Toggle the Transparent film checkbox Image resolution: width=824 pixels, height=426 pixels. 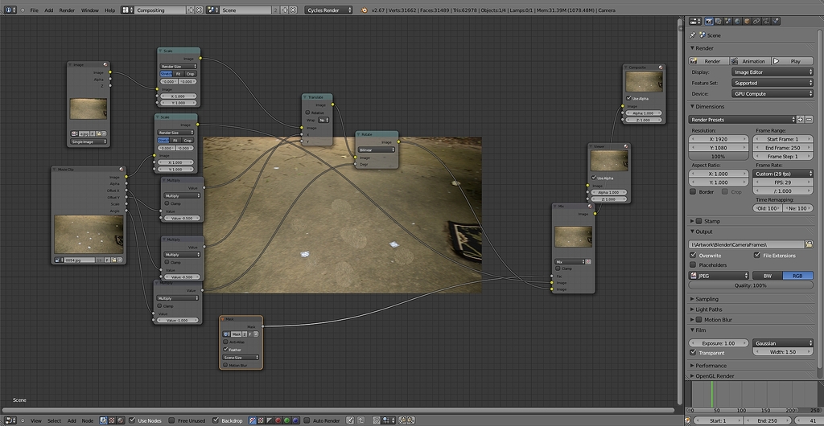tap(693, 353)
